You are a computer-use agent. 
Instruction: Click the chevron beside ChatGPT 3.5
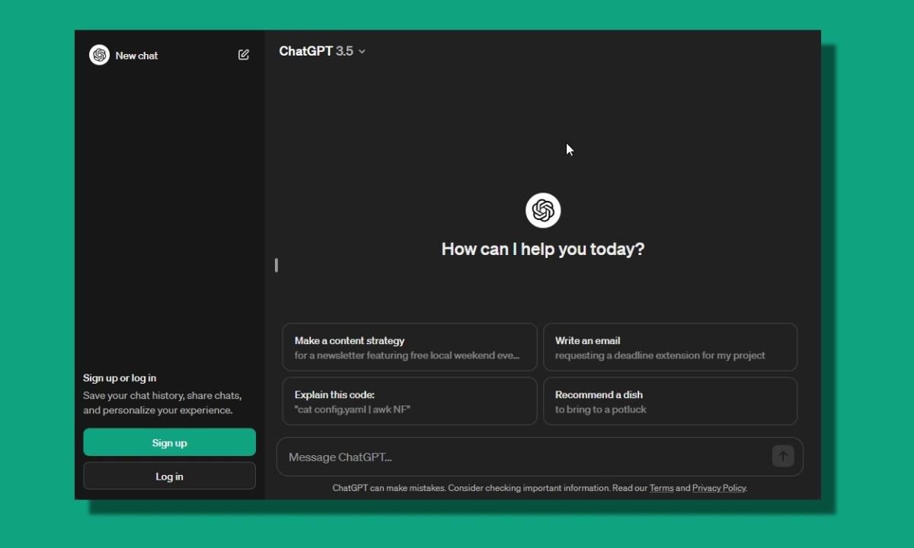(362, 52)
